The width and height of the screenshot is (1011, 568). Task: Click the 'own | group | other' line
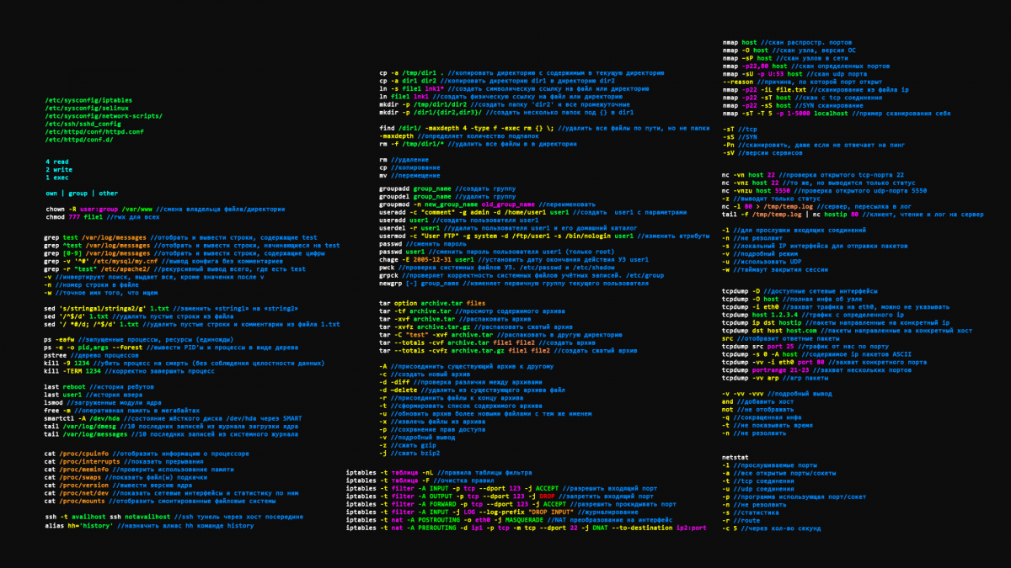[82, 194]
